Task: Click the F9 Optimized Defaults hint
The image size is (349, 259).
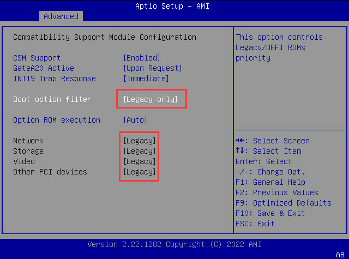Action: click(x=283, y=203)
